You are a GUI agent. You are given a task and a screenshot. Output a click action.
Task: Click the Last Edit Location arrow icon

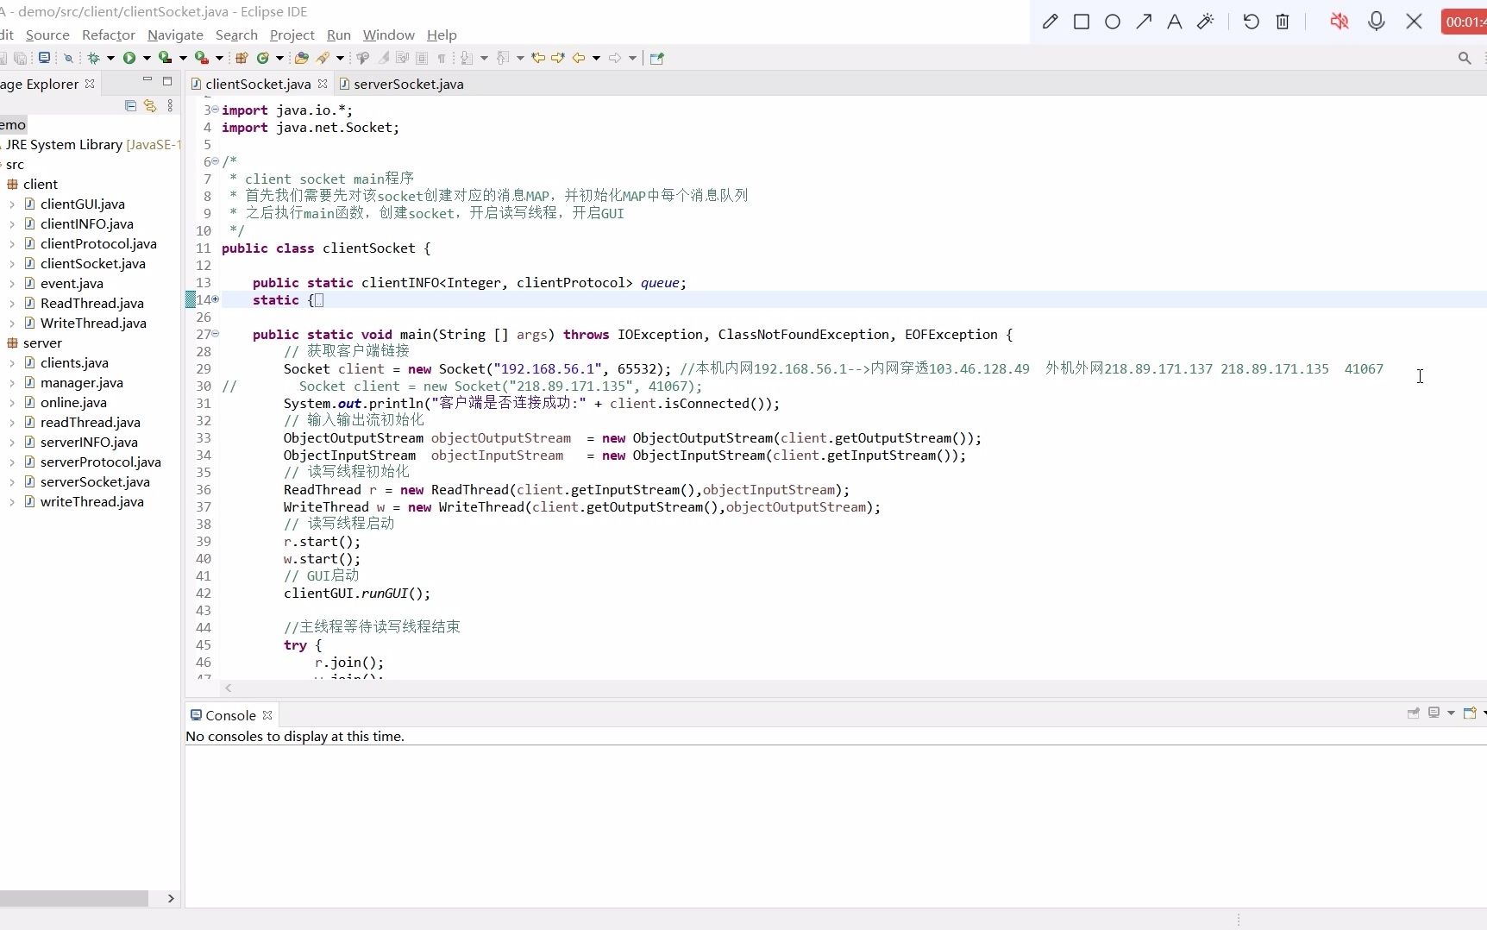[x=538, y=58]
